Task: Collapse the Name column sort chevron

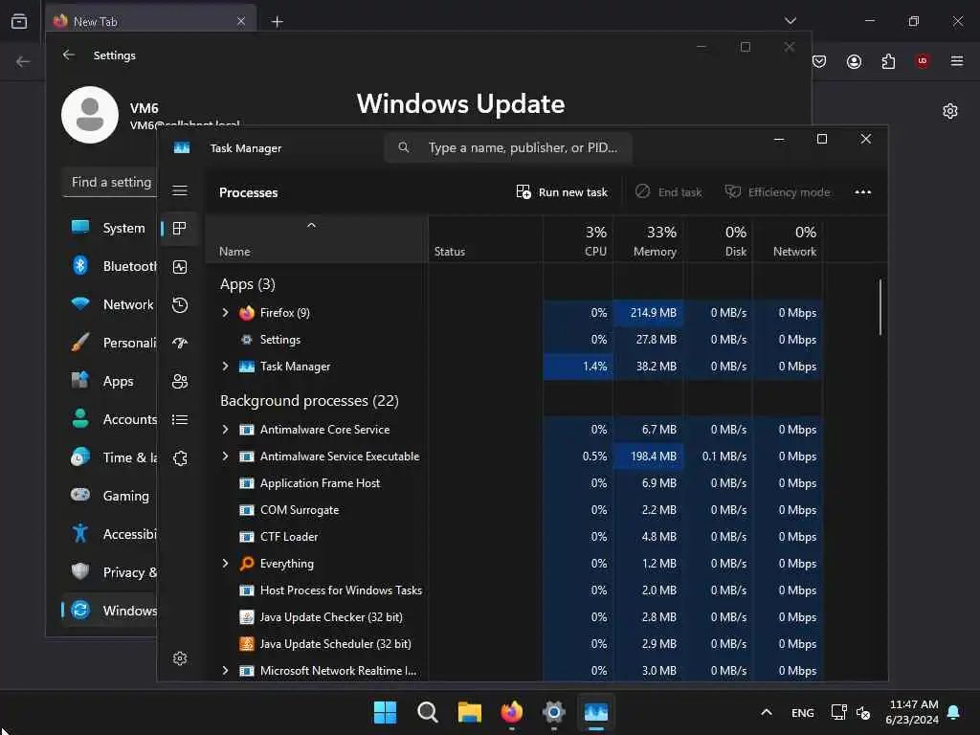Action: pos(311,225)
